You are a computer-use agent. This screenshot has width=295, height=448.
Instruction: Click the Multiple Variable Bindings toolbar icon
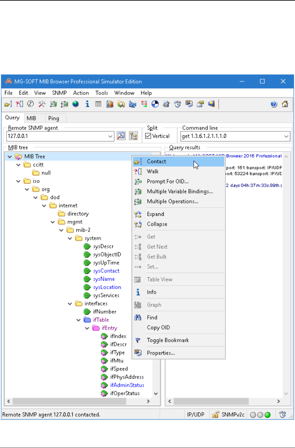click(x=53, y=104)
